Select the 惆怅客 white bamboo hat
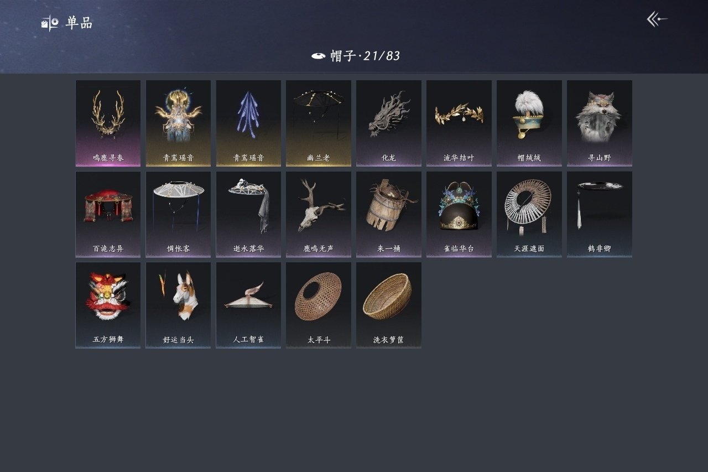The image size is (708, 472). [178, 214]
